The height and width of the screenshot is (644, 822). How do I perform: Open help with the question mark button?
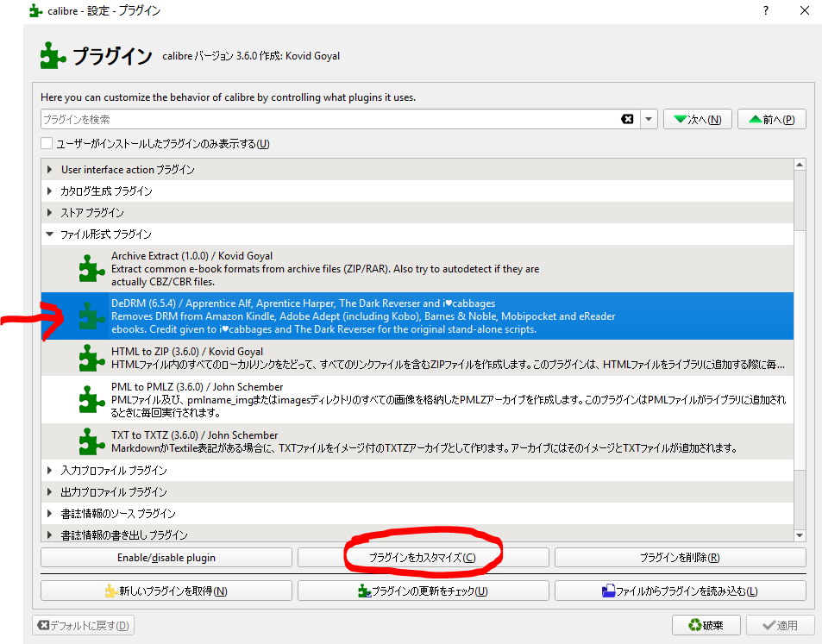[x=766, y=10]
